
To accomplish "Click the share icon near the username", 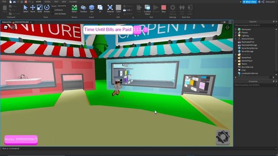I will [x=263, y=2].
